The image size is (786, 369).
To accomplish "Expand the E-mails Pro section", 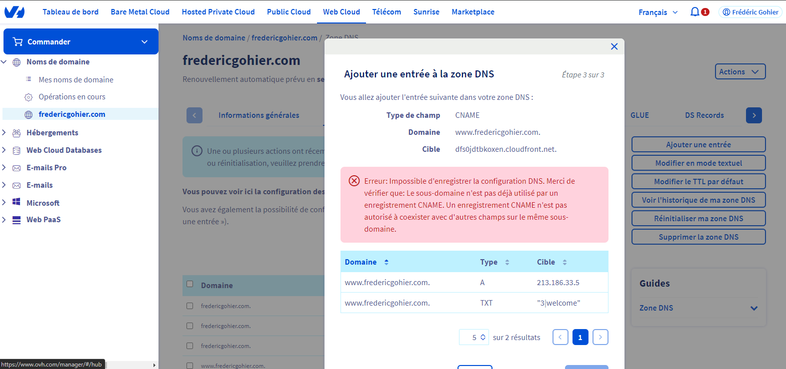I will click(4, 167).
